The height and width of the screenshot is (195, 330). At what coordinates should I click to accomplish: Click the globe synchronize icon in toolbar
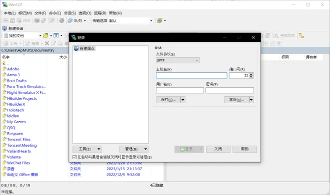pos(159,20)
